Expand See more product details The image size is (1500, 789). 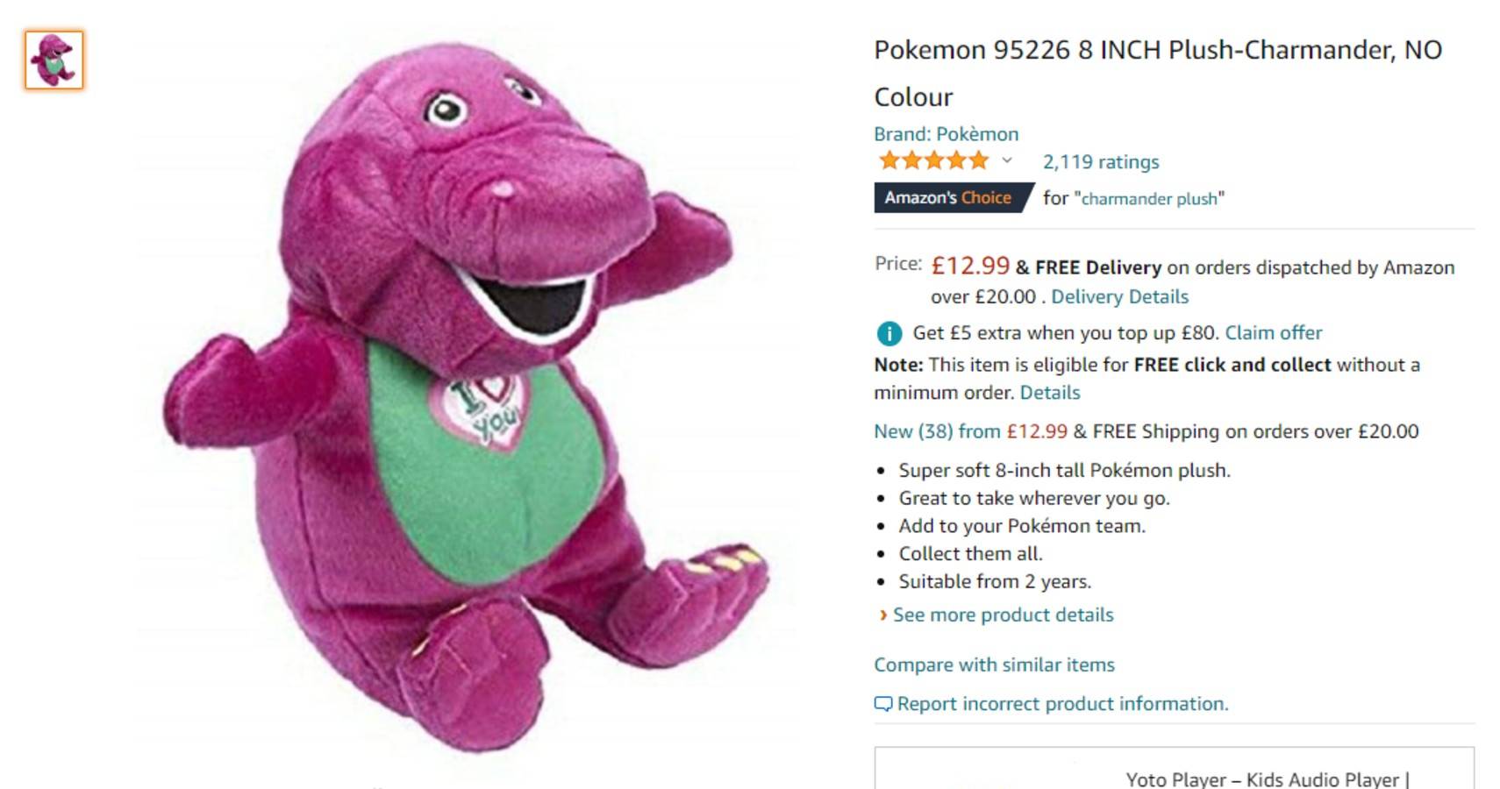[x=1001, y=615]
